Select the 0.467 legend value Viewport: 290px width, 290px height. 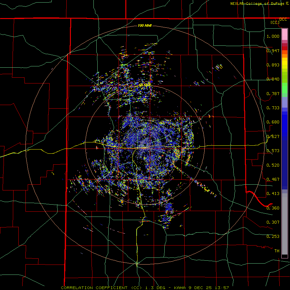(273, 179)
